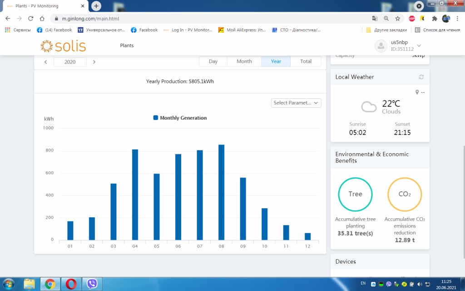The image size is (465, 291).
Task: Switch to the Total tab
Action: [306, 61]
